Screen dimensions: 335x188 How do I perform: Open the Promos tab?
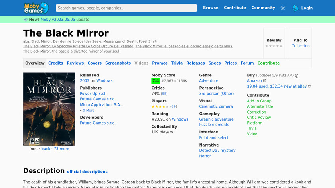(x=160, y=63)
